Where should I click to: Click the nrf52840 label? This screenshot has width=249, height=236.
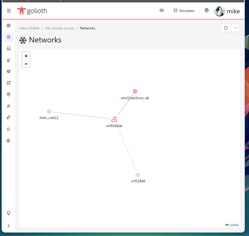pos(138,181)
